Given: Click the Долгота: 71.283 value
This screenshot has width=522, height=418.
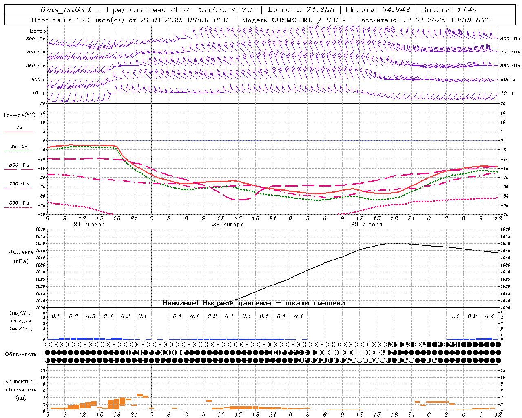Looking at the screenshot, I should pos(301,10).
